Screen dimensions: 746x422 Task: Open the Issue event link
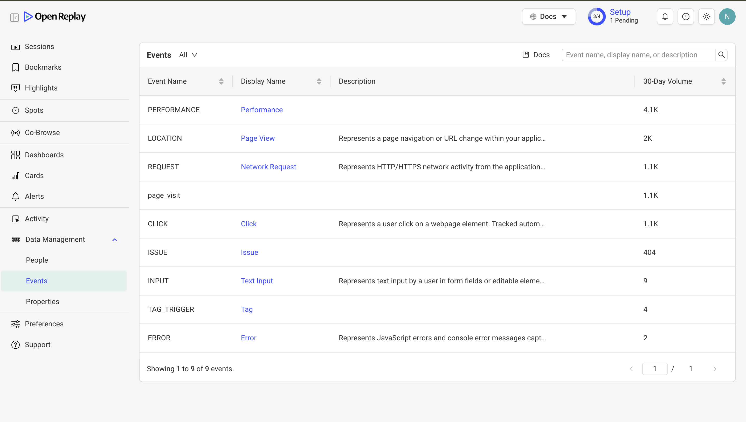click(249, 252)
